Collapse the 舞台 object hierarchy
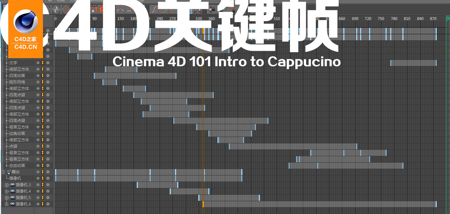450x214 pixels. 3,172
